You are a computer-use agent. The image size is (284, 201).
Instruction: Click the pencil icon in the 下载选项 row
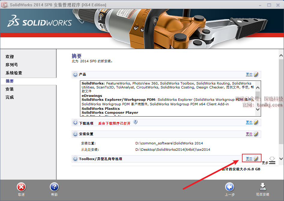tap(256, 122)
